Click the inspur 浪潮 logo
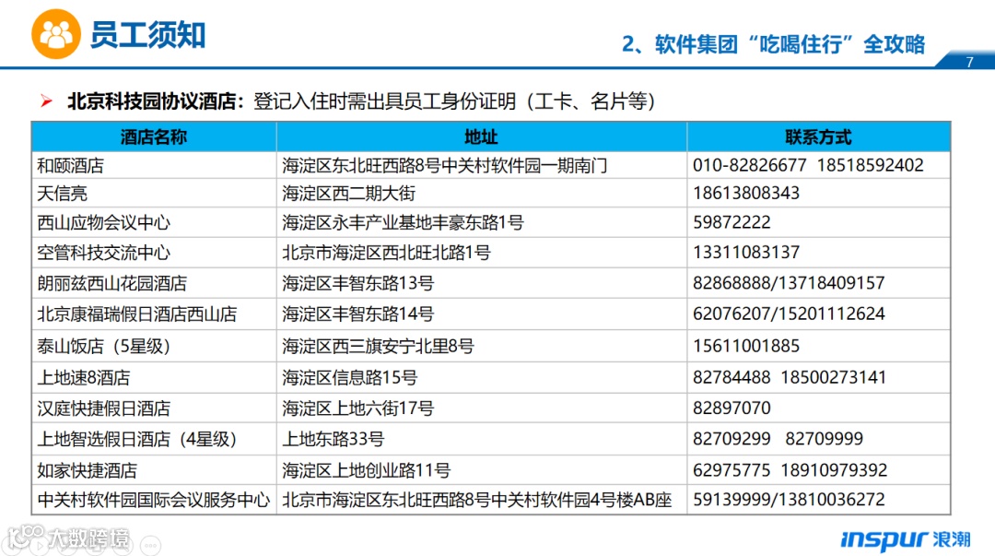 click(906, 539)
